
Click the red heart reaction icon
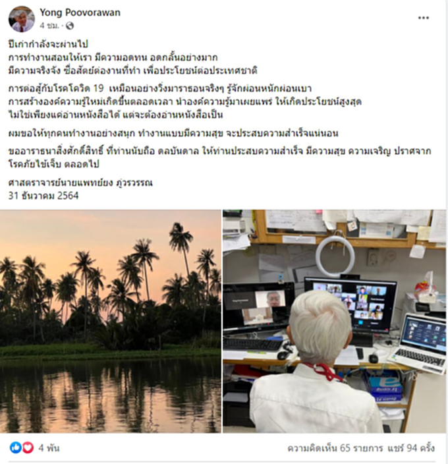28,448
